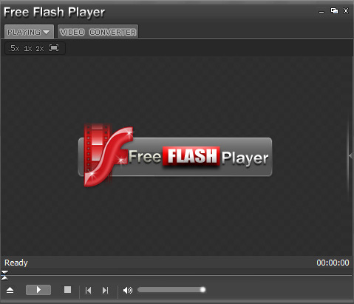This screenshot has width=354, height=304.
Task: Click the eject/open file icon
Action: (x=10, y=290)
